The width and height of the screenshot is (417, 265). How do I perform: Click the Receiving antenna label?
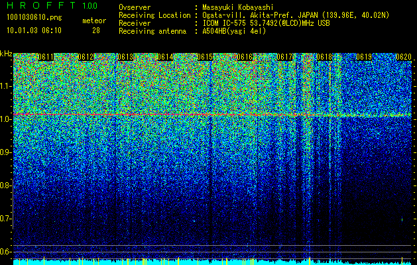pos(152,31)
